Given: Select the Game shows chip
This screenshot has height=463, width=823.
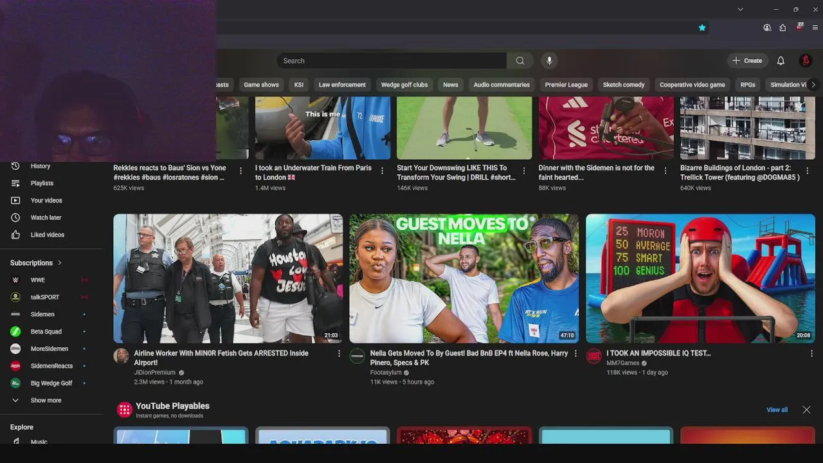Looking at the screenshot, I should [x=261, y=85].
